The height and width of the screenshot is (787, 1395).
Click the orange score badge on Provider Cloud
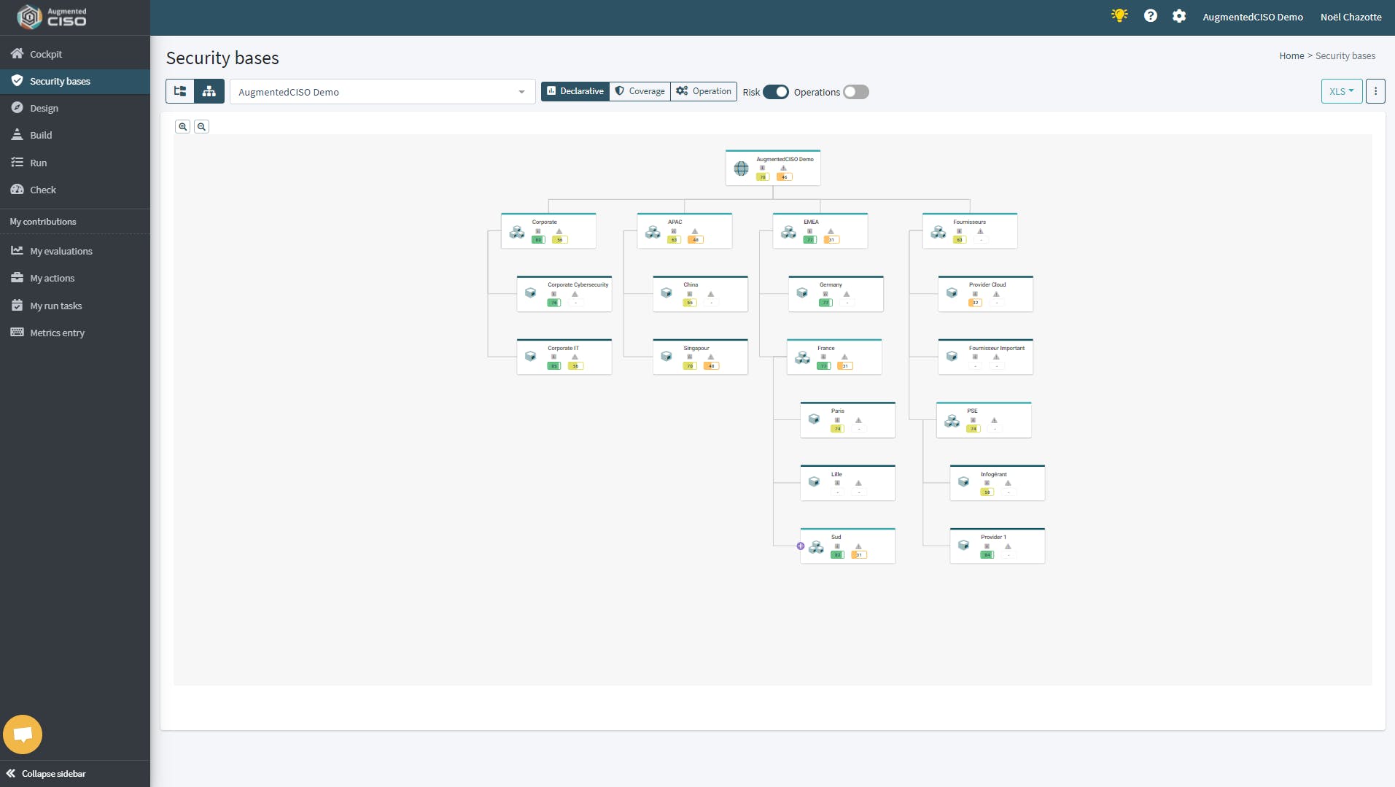coord(975,303)
